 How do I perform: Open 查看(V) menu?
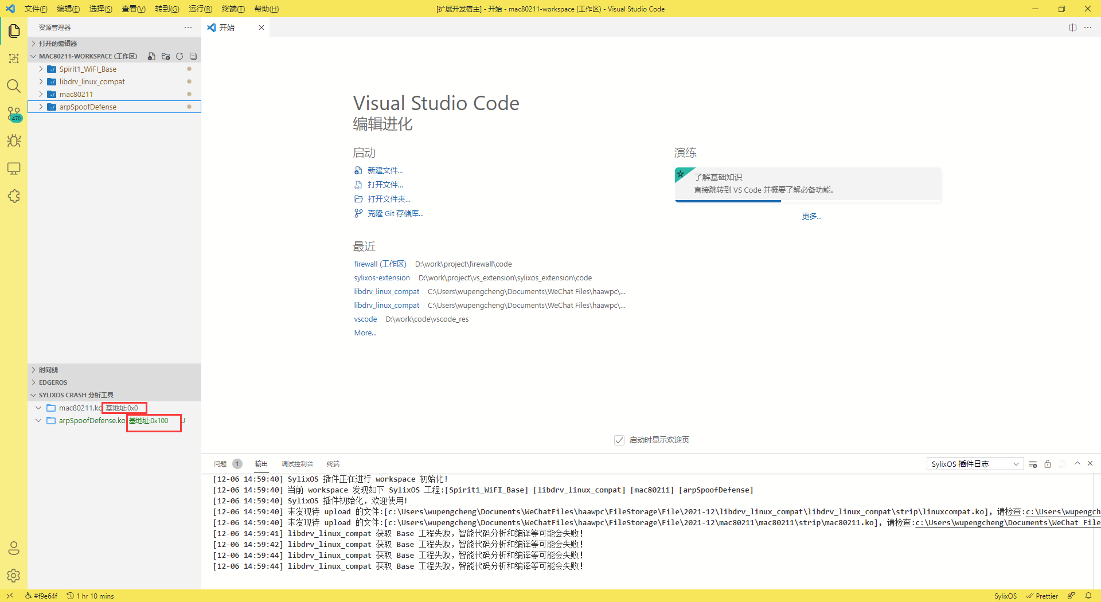coord(134,9)
